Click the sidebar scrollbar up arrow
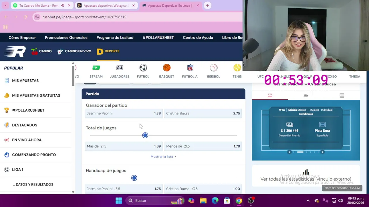This screenshot has height=207, width=369. click(x=73, y=63)
